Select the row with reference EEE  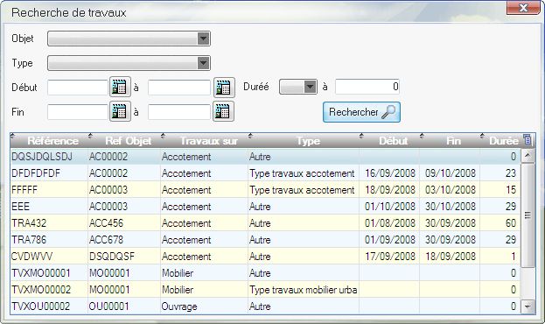[265, 207]
